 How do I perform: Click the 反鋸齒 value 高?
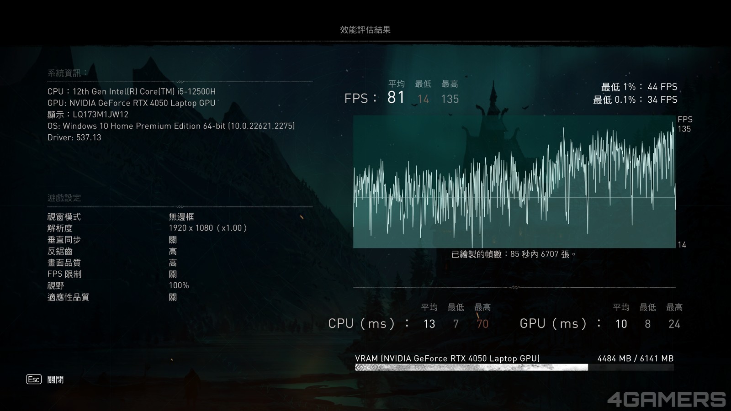pos(173,251)
